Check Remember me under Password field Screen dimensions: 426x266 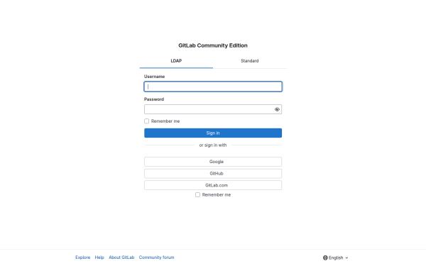(147, 121)
